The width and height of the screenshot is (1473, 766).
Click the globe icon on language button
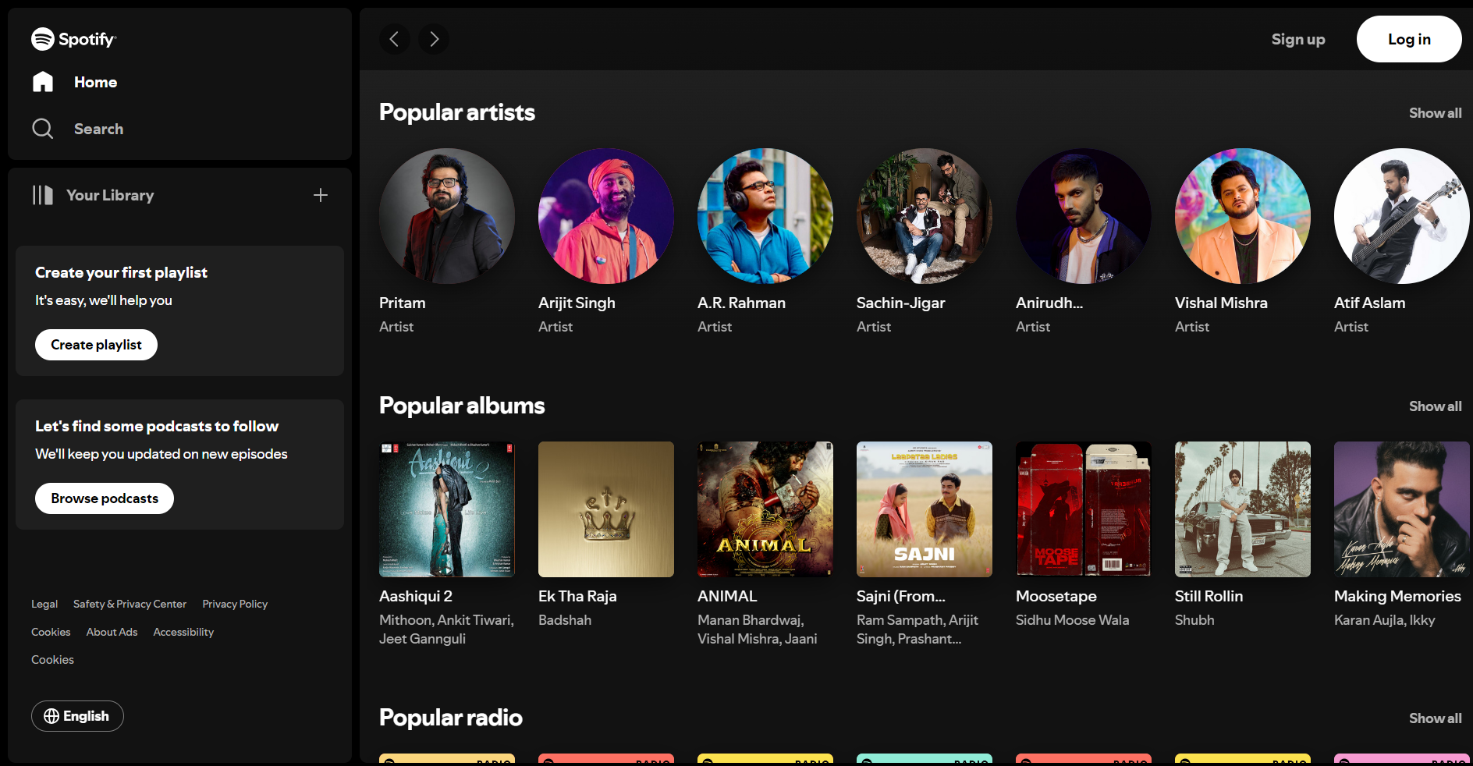(51, 716)
